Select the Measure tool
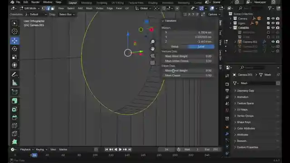This screenshot has height=163, width=290. [x=14, y=82]
